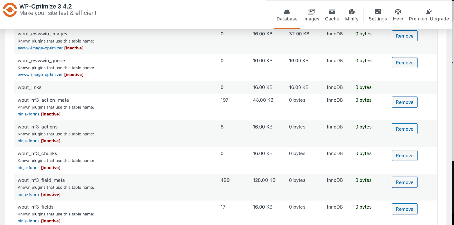Click the Premium Upgrade plug icon
The height and width of the screenshot is (225, 454).
tap(429, 12)
